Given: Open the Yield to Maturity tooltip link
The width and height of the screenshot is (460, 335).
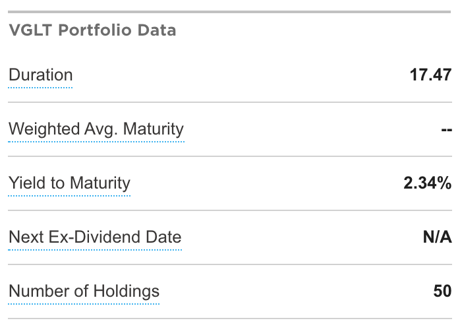Looking at the screenshot, I should pyautogui.click(x=69, y=183).
